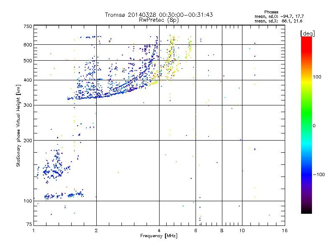
Task: Click the x-axis tick label '4'
Action: click(159, 231)
